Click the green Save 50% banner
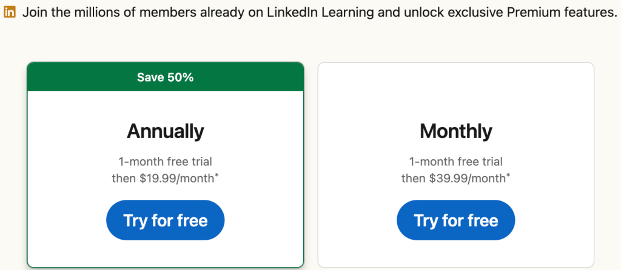The height and width of the screenshot is (270, 621). [x=165, y=77]
